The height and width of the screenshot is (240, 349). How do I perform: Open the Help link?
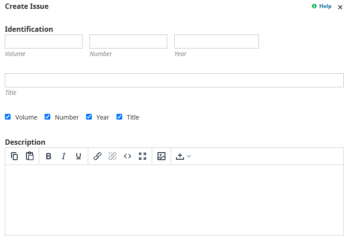click(x=325, y=6)
